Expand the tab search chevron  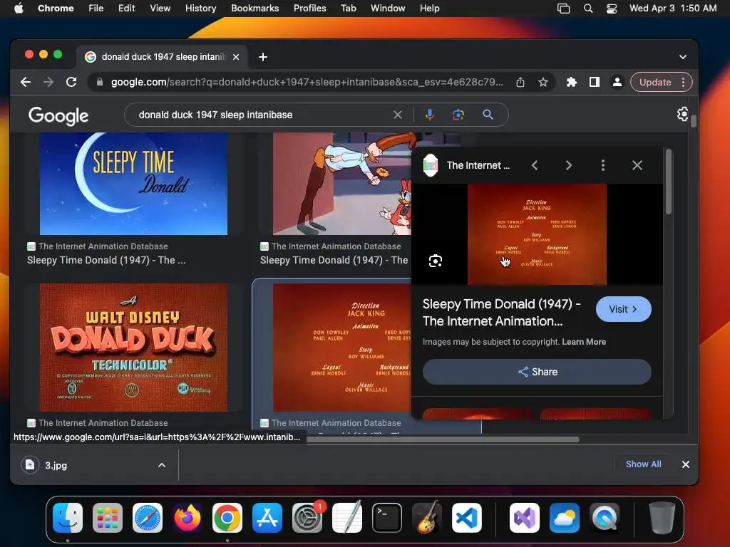coord(682,57)
